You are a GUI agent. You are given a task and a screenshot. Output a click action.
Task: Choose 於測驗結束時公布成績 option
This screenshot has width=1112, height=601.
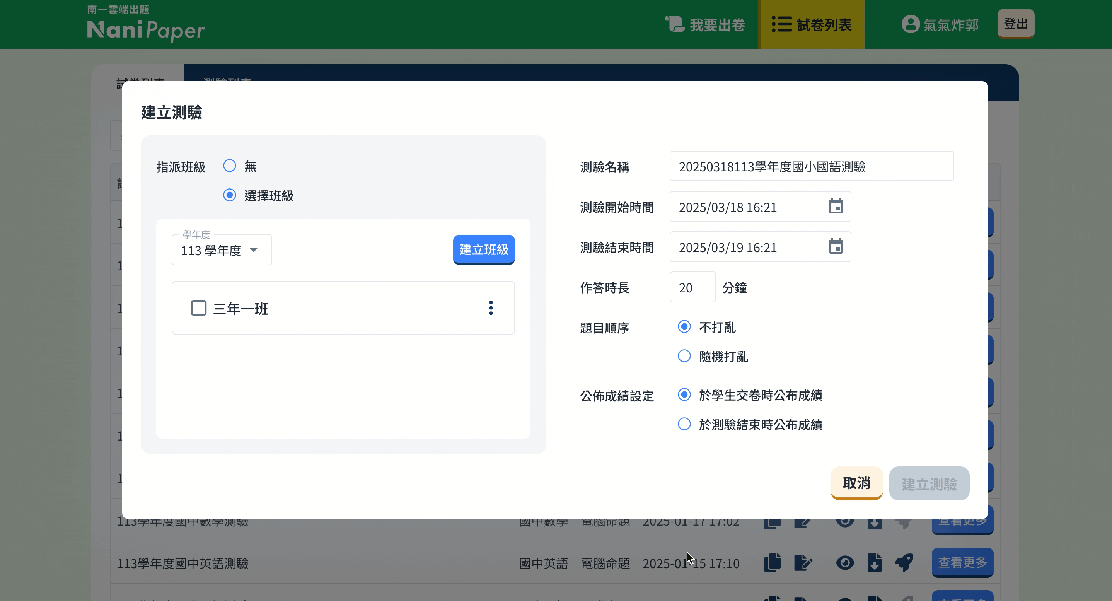pyautogui.click(x=684, y=424)
